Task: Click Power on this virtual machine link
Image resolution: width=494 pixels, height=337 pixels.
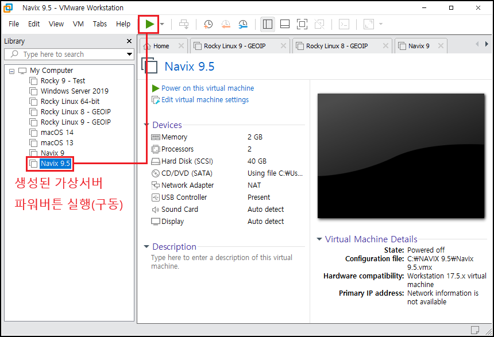Action: 207,88
